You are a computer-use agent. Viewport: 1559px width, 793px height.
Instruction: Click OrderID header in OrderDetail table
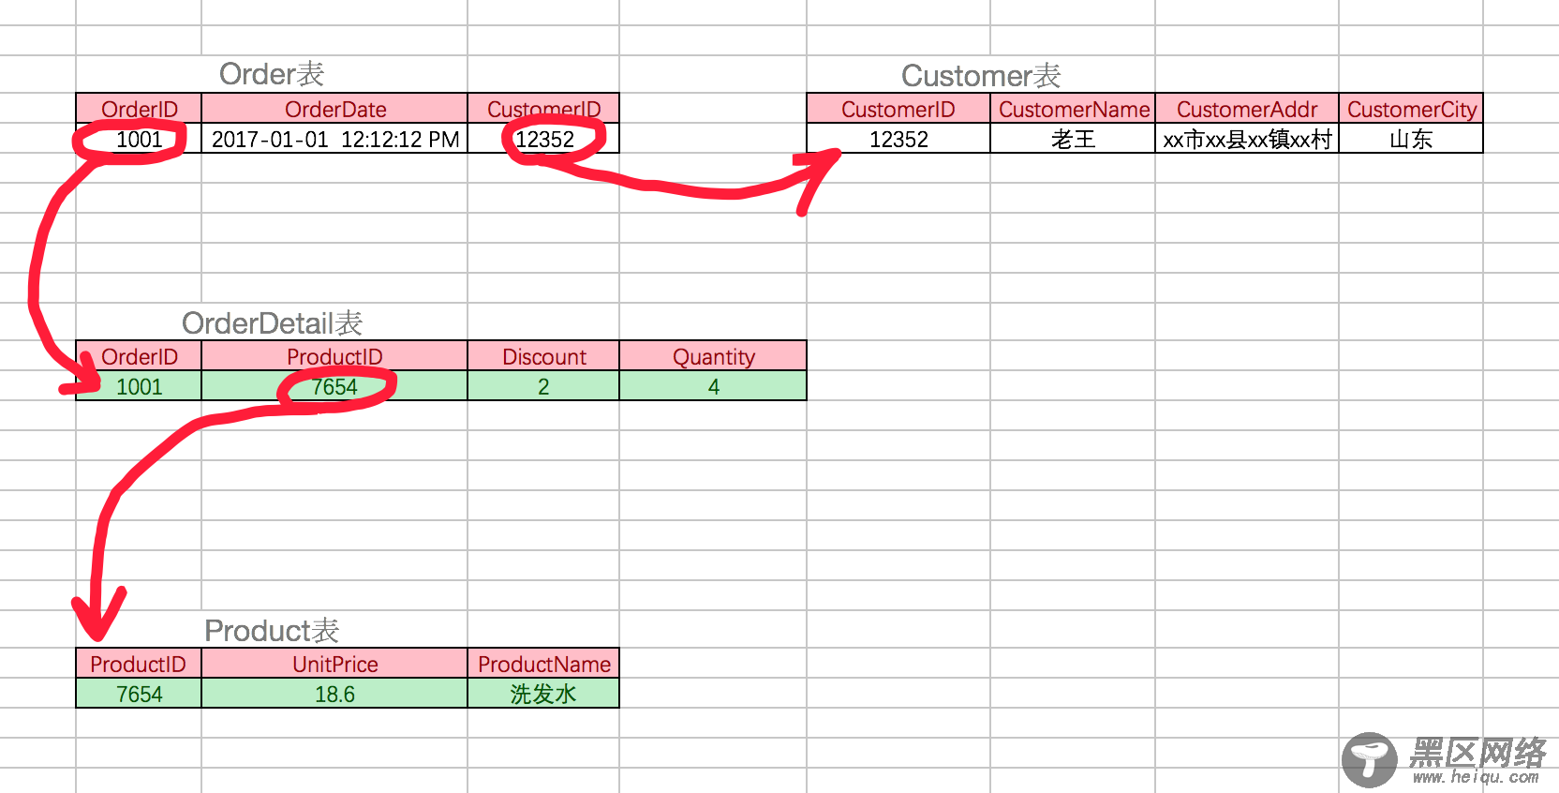pyautogui.click(x=139, y=356)
